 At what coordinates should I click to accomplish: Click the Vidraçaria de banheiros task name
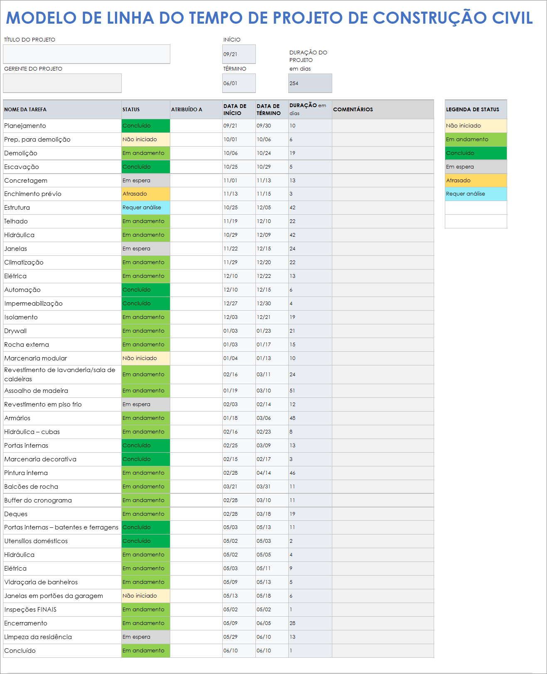pyautogui.click(x=62, y=582)
